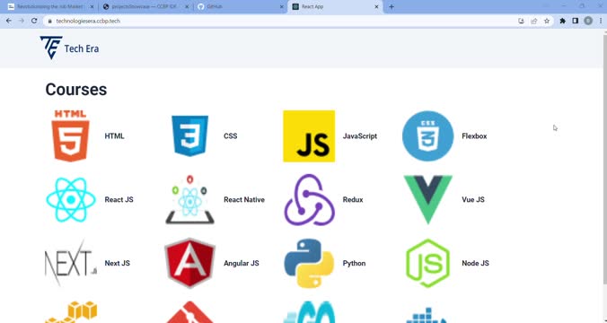The width and height of the screenshot is (607, 323).
Task: Click the CSS course name
Action: click(x=231, y=136)
